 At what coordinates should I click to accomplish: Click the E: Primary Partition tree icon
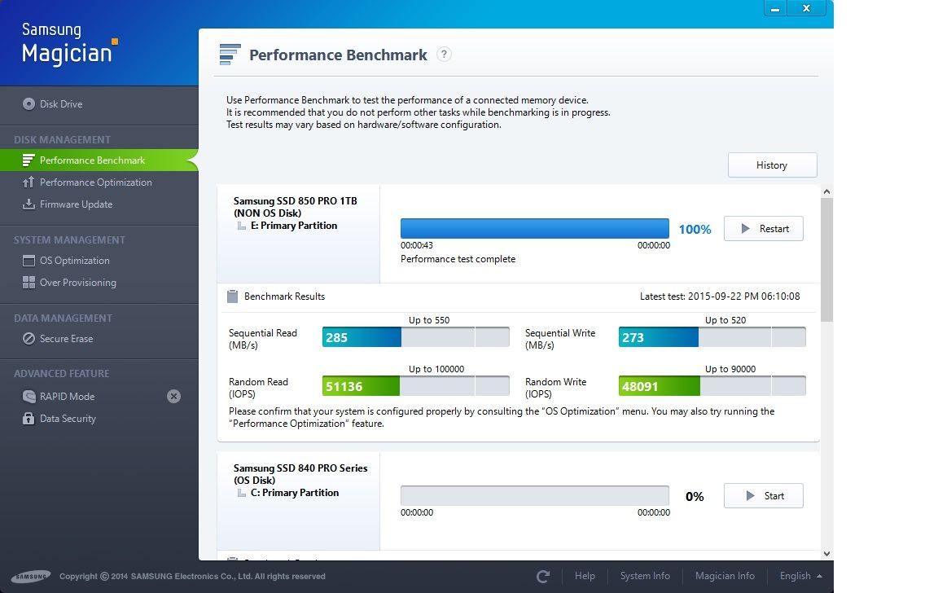point(242,226)
